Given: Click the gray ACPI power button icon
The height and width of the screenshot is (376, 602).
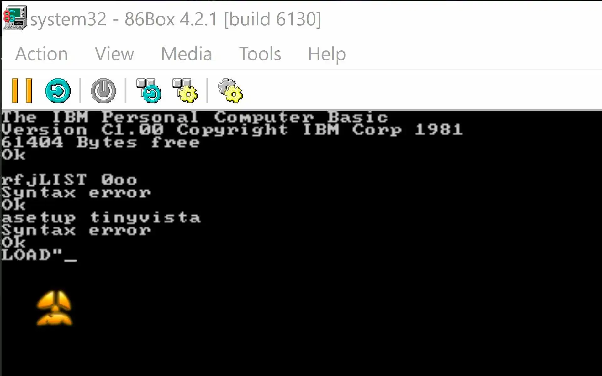Looking at the screenshot, I should pos(103,91).
